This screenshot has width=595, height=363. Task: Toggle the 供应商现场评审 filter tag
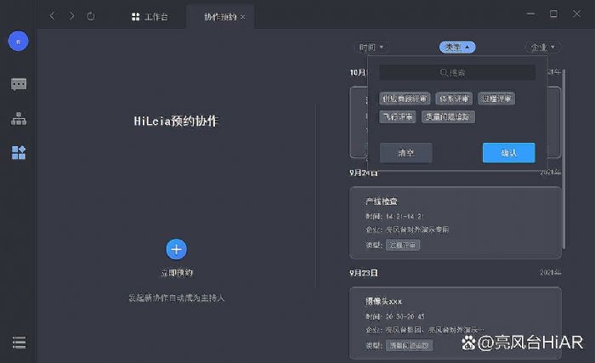click(x=405, y=99)
